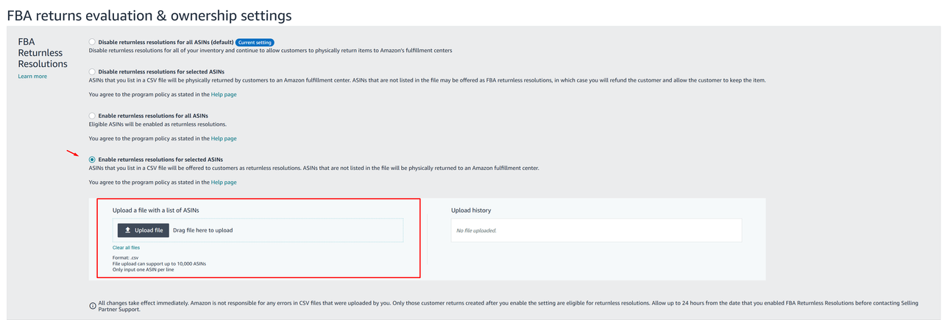
Task: Click the upload arrow icon
Action: [128, 230]
